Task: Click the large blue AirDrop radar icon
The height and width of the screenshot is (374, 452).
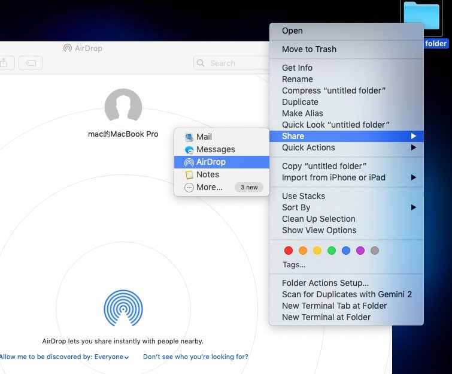Action: point(123,307)
